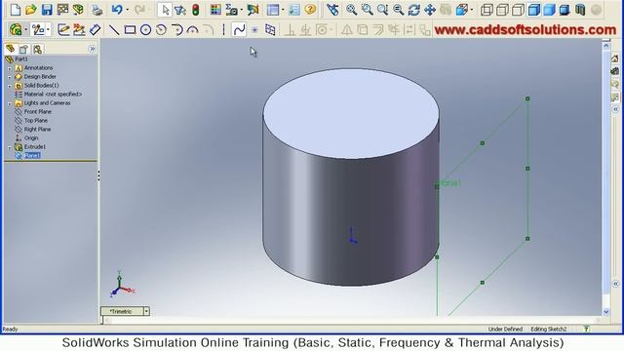Open the Edit Color palette icon
The width and height of the screenshot is (624, 351).
point(215,10)
